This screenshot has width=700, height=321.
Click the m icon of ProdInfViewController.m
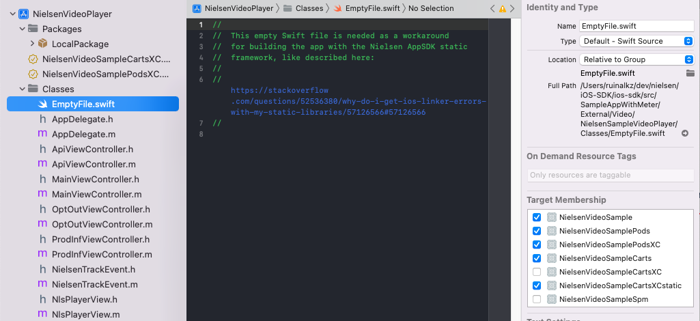(x=42, y=254)
